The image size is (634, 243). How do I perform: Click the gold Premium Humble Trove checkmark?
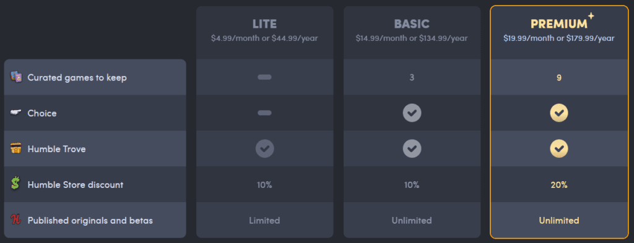(x=559, y=148)
